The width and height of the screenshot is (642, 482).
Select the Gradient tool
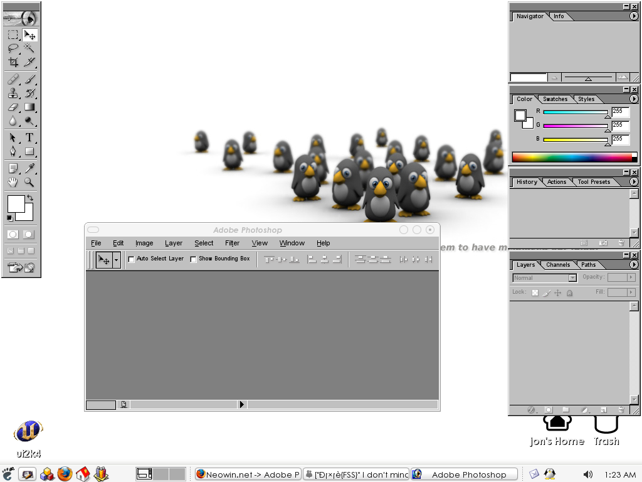(29, 107)
